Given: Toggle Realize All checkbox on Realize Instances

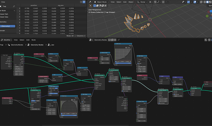Looking at the screenshot, I should tap(174, 94).
